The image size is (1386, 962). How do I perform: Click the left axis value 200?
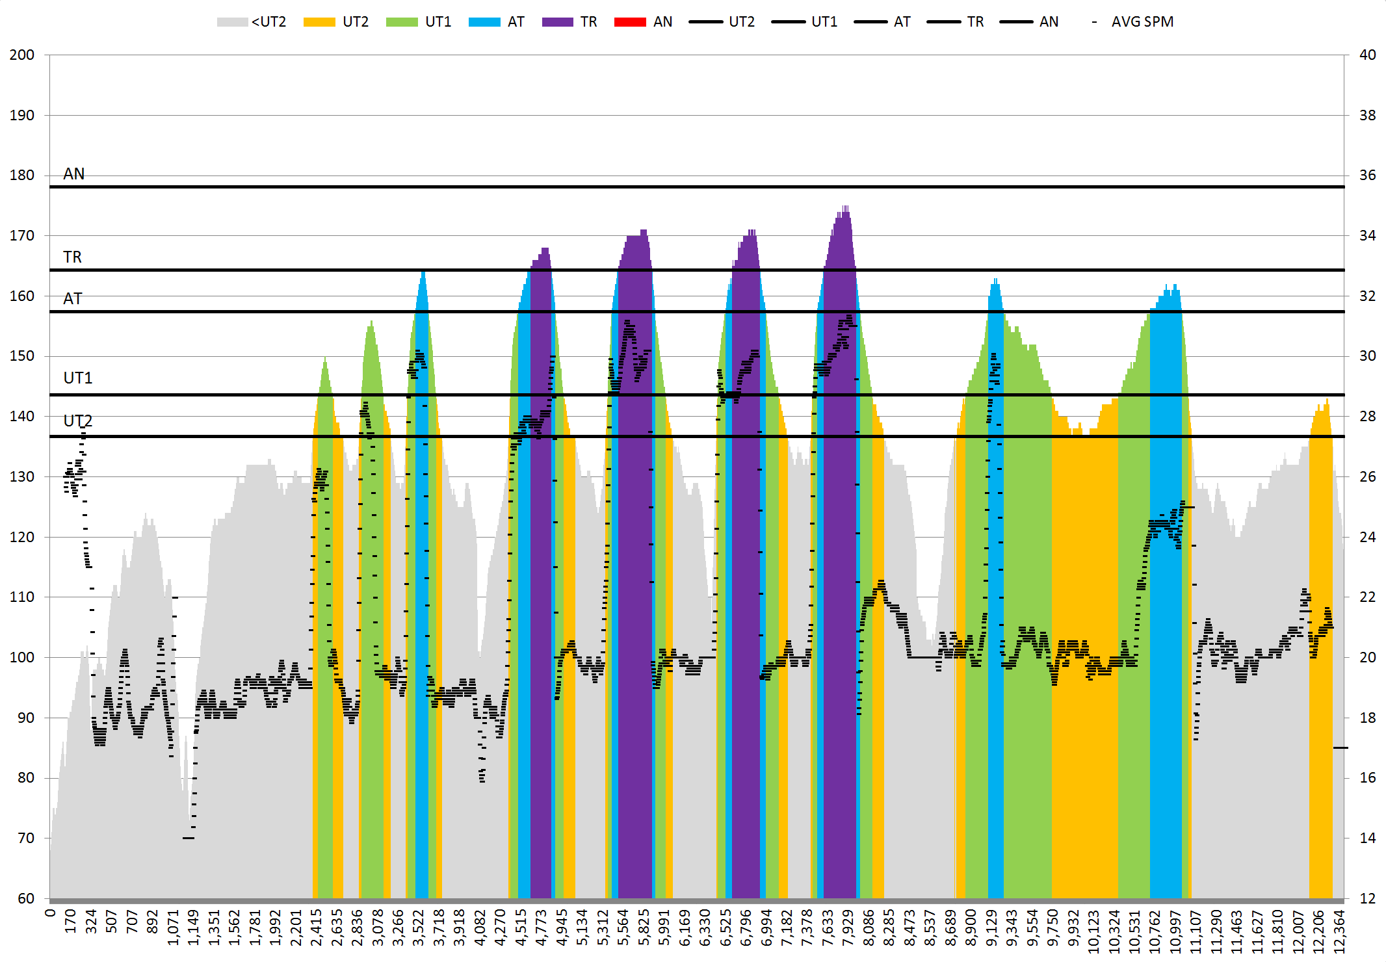(x=21, y=55)
